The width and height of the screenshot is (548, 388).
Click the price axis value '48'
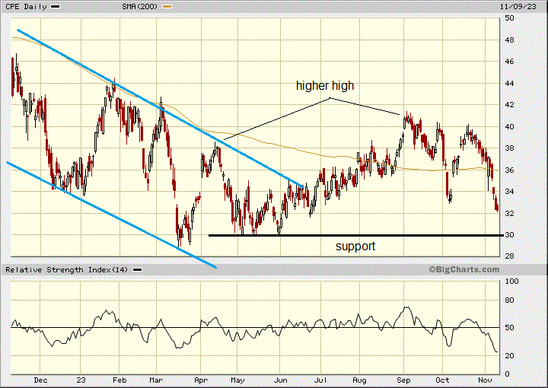[x=509, y=40]
